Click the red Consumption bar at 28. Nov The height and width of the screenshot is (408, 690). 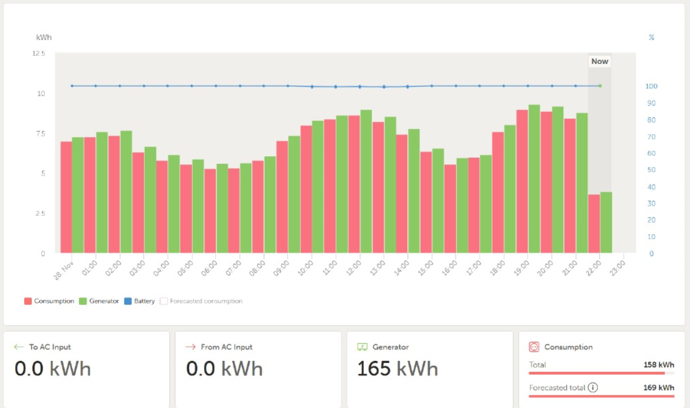(x=66, y=197)
